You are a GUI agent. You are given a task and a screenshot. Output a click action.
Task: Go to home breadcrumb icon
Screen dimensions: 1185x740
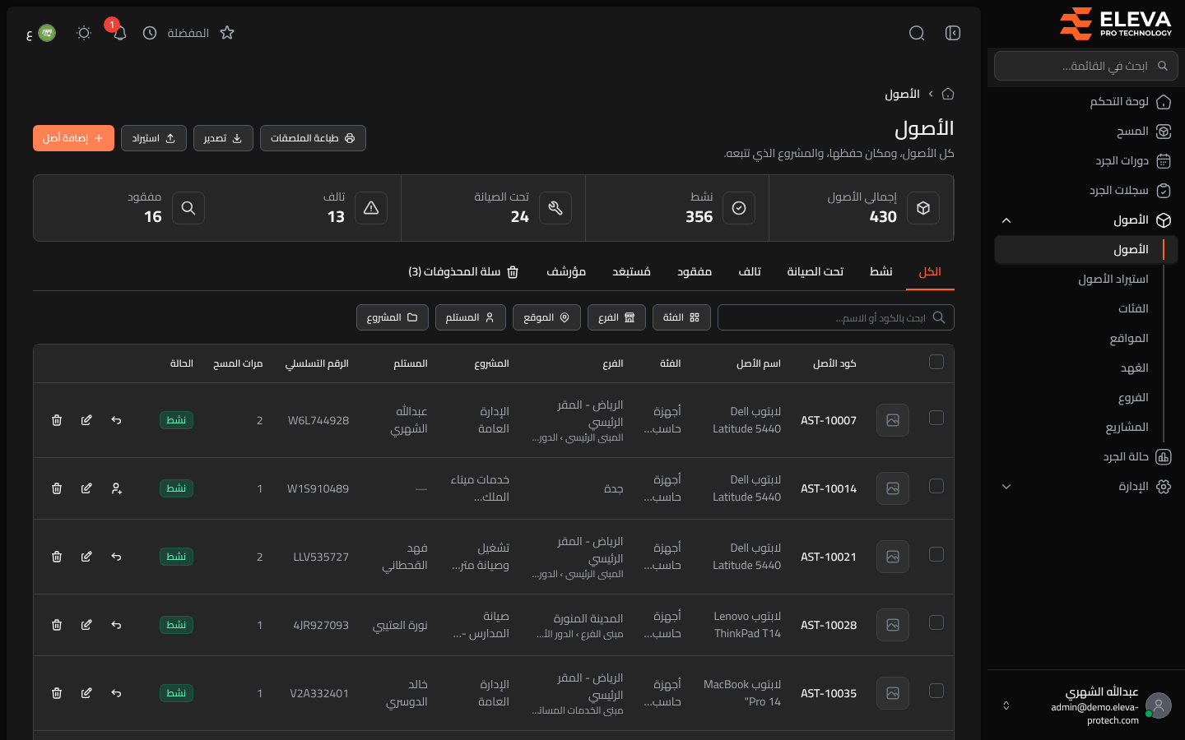click(x=948, y=94)
